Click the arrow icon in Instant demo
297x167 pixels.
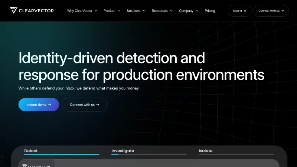(x=50, y=105)
